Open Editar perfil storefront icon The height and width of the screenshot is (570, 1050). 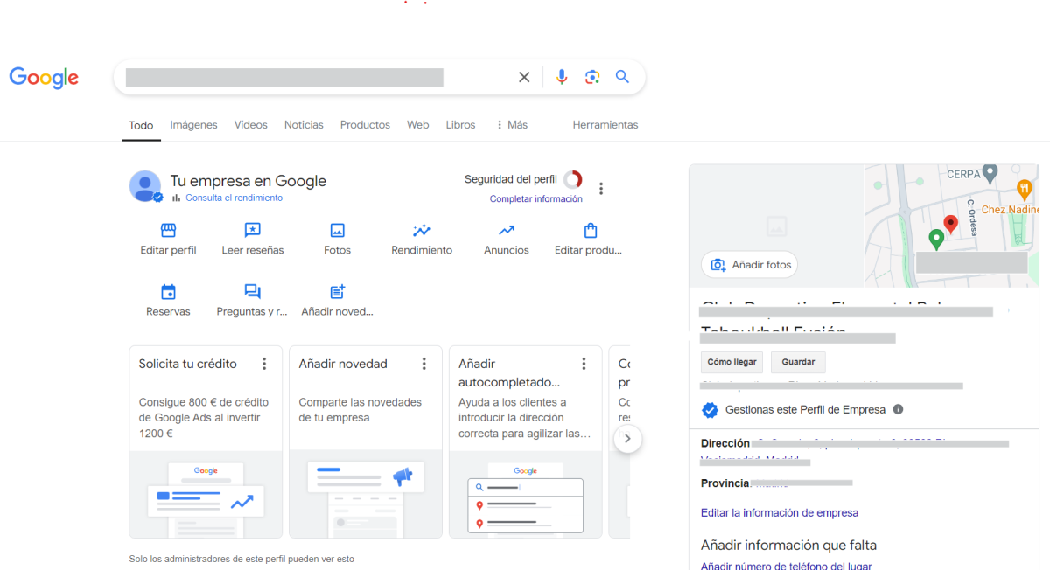168,231
